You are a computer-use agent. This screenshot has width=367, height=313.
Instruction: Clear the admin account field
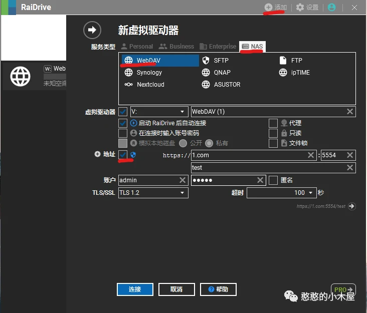182,180
